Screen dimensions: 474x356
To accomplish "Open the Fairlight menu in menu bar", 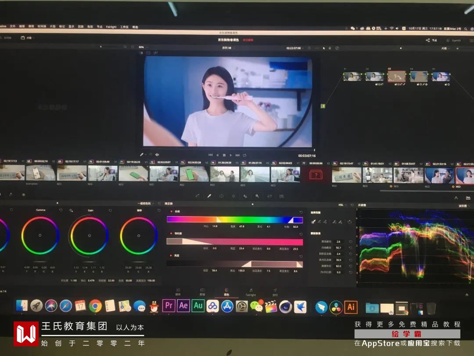I will tap(111, 27).
